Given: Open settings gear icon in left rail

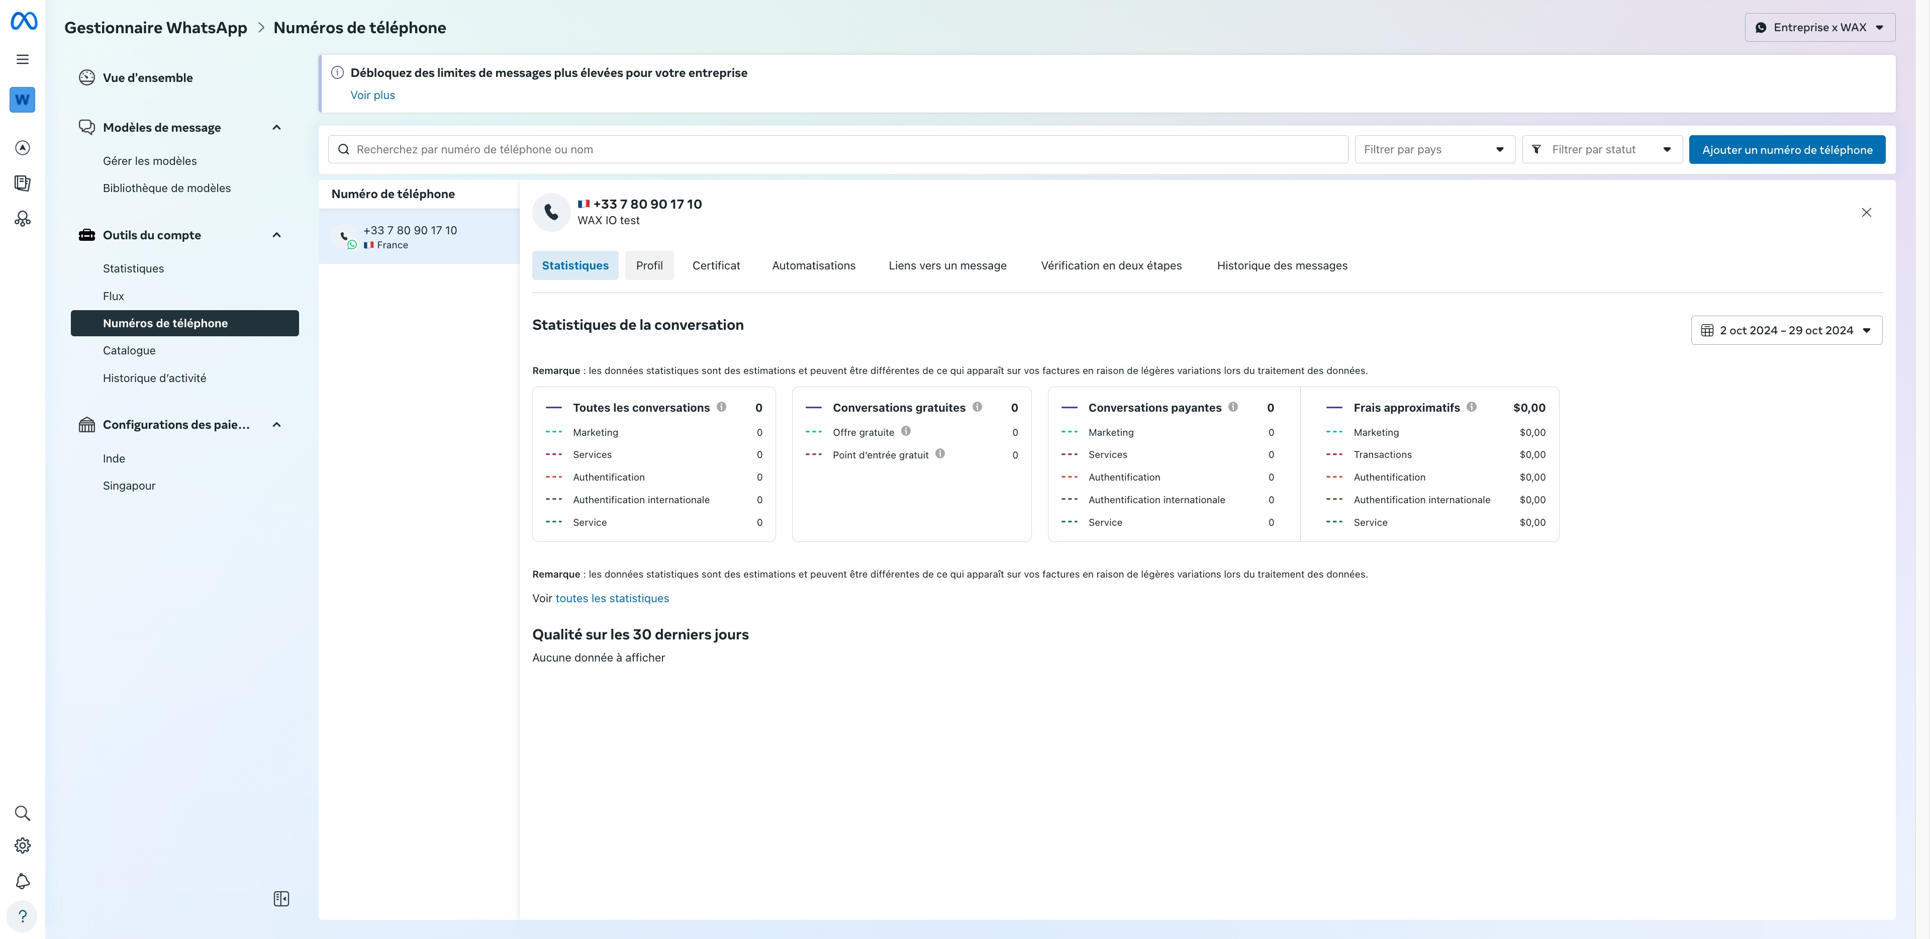Looking at the screenshot, I should (23, 846).
